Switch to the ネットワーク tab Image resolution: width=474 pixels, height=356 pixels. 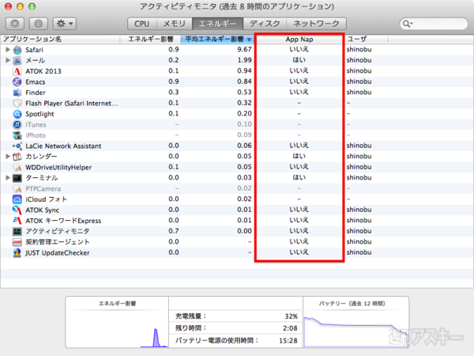316,23
